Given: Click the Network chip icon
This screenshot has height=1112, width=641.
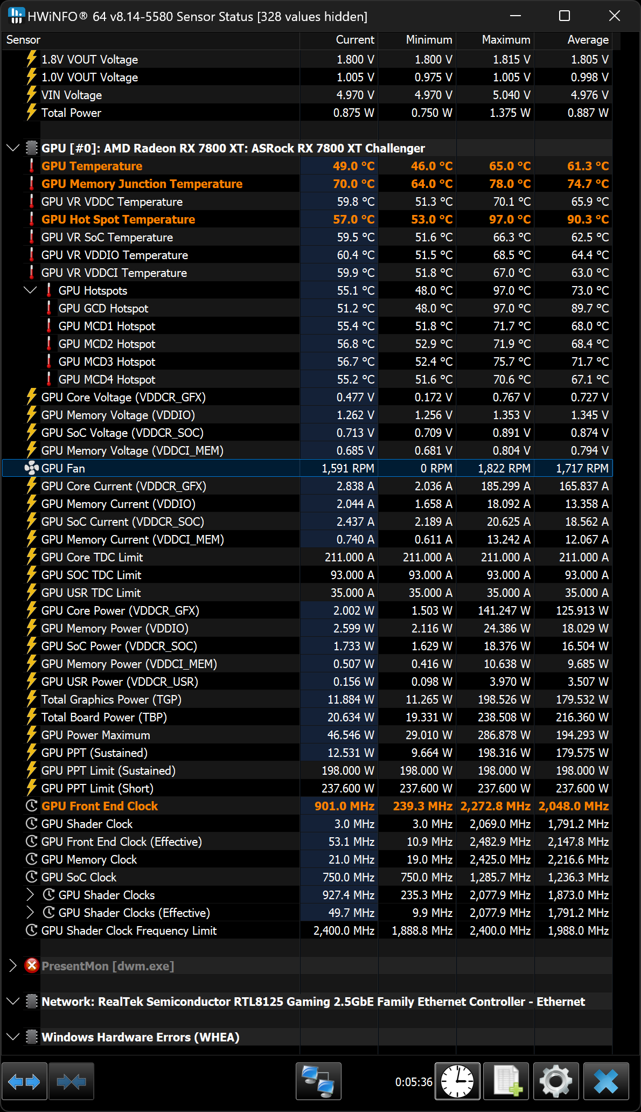Looking at the screenshot, I should click(x=32, y=1001).
